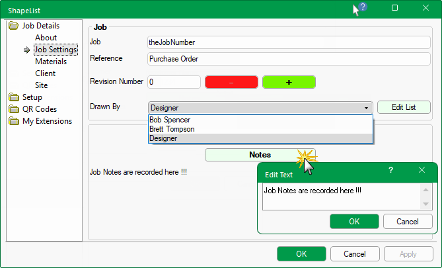Select About in the tree
442x268 pixels.
click(x=46, y=38)
